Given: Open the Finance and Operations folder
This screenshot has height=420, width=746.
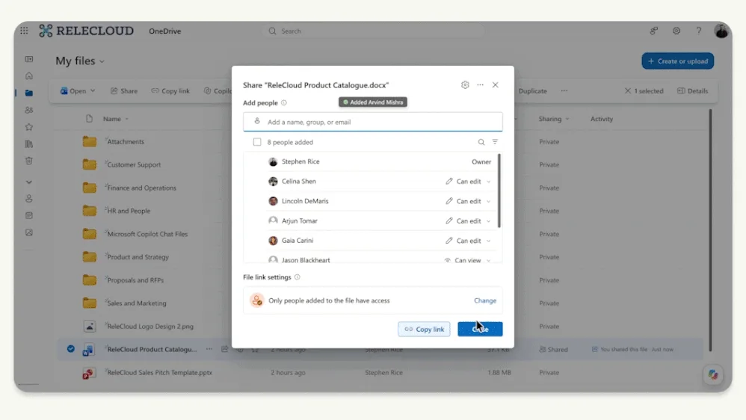Looking at the screenshot, I should pos(141,188).
